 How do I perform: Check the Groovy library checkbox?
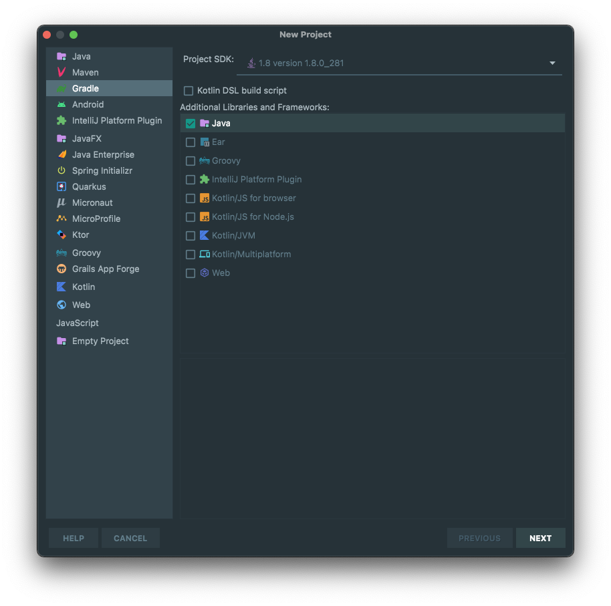(x=191, y=160)
